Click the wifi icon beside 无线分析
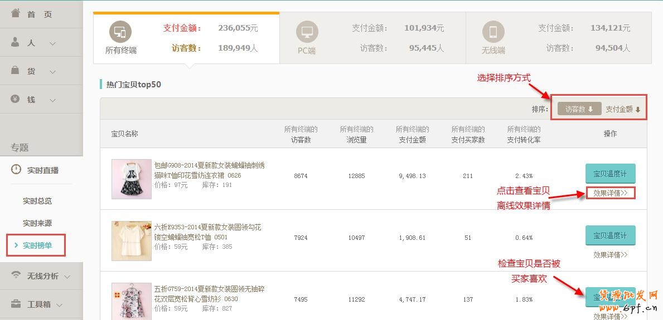663x320 pixels. [16, 275]
